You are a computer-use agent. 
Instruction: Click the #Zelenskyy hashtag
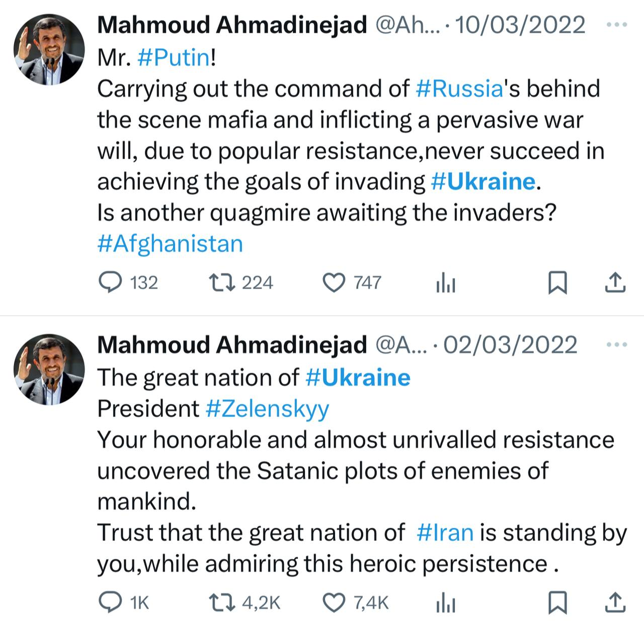[x=267, y=408]
